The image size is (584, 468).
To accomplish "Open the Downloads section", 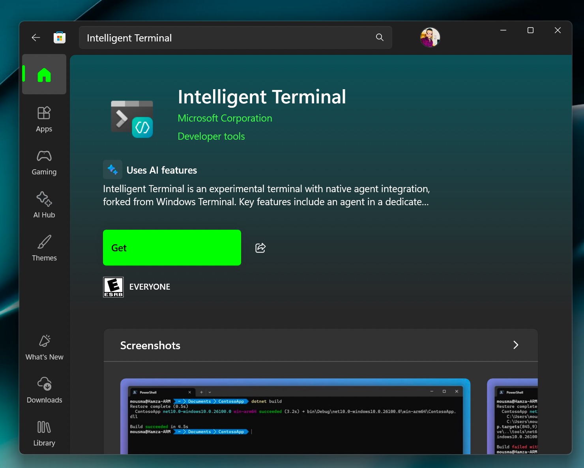I will point(44,390).
